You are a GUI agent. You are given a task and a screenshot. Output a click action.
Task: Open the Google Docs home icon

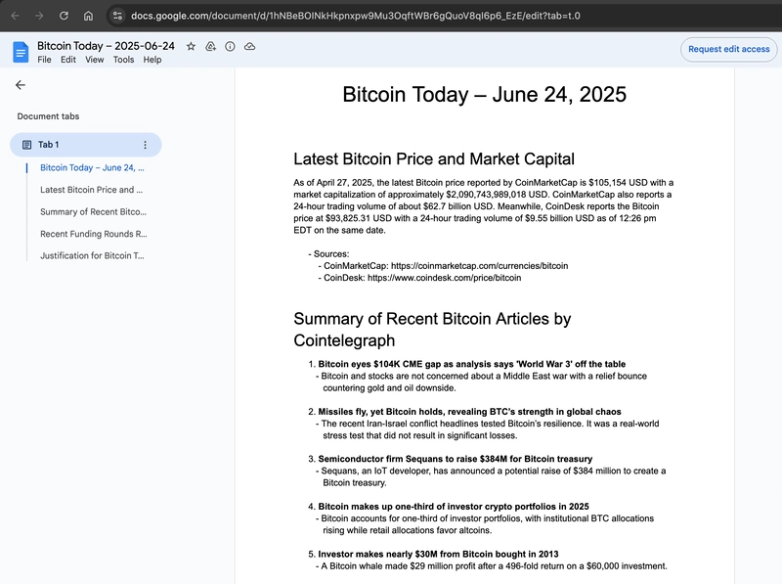click(x=21, y=53)
